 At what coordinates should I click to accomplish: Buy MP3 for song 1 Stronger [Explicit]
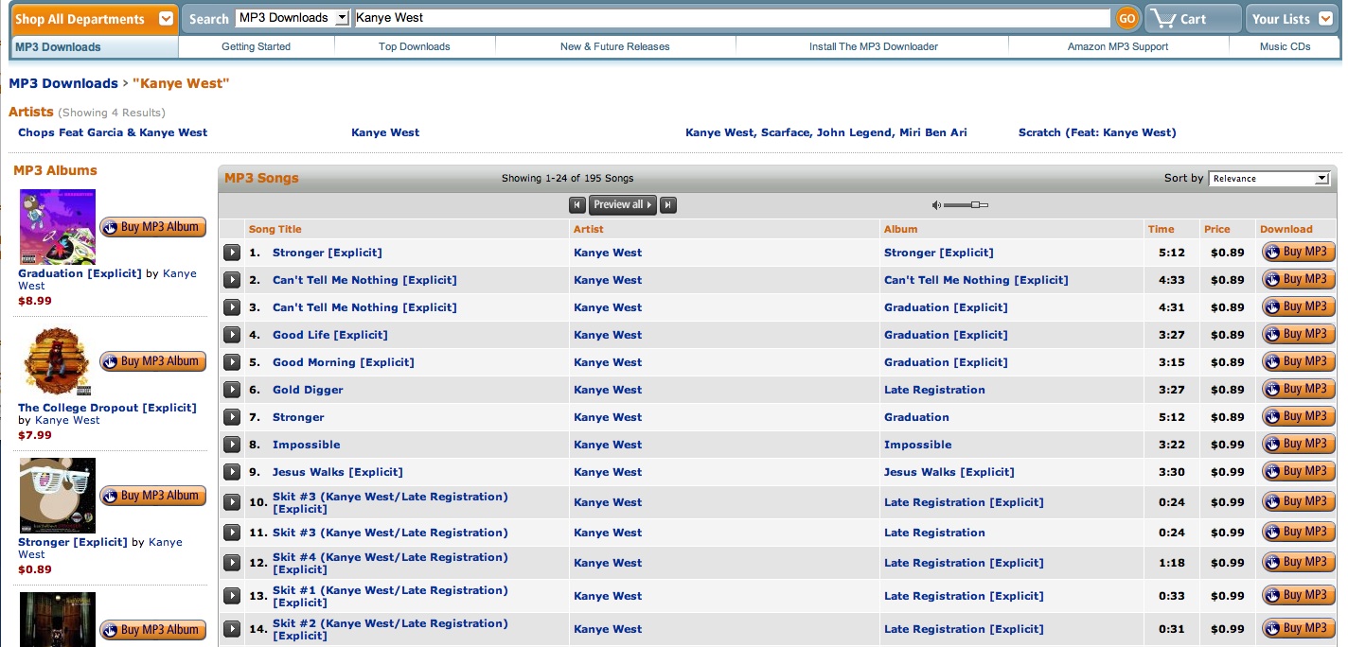point(1298,253)
